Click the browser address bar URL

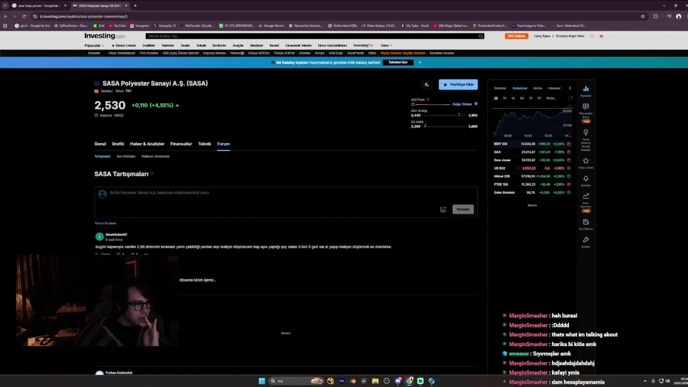click(x=83, y=16)
